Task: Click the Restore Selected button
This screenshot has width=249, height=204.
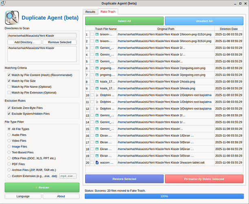Action: [124, 179]
